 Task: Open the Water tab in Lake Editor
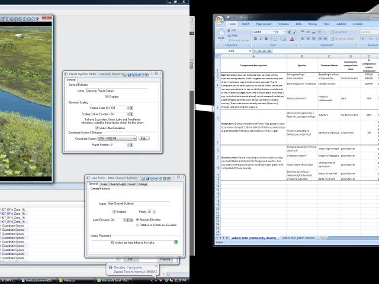pos(104,184)
